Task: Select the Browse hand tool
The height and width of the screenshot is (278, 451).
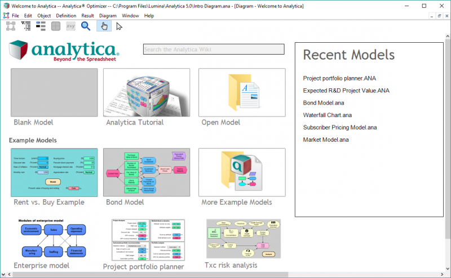Action: pyautogui.click(x=104, y=26)
